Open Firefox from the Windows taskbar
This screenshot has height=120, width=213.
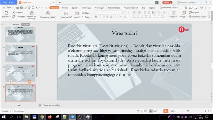50,117
